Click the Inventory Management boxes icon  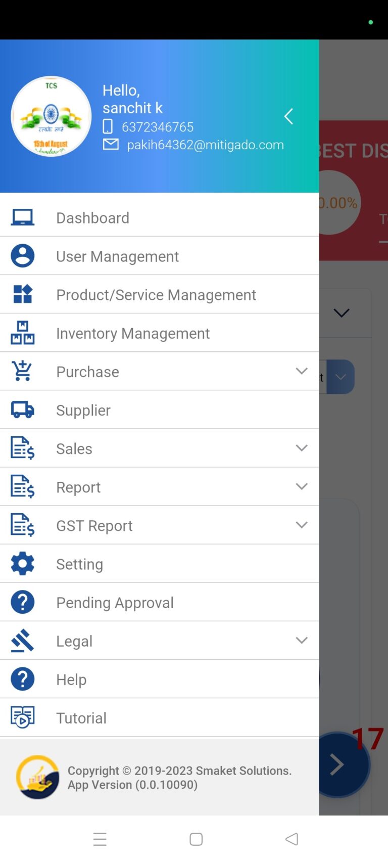(23, 333)
